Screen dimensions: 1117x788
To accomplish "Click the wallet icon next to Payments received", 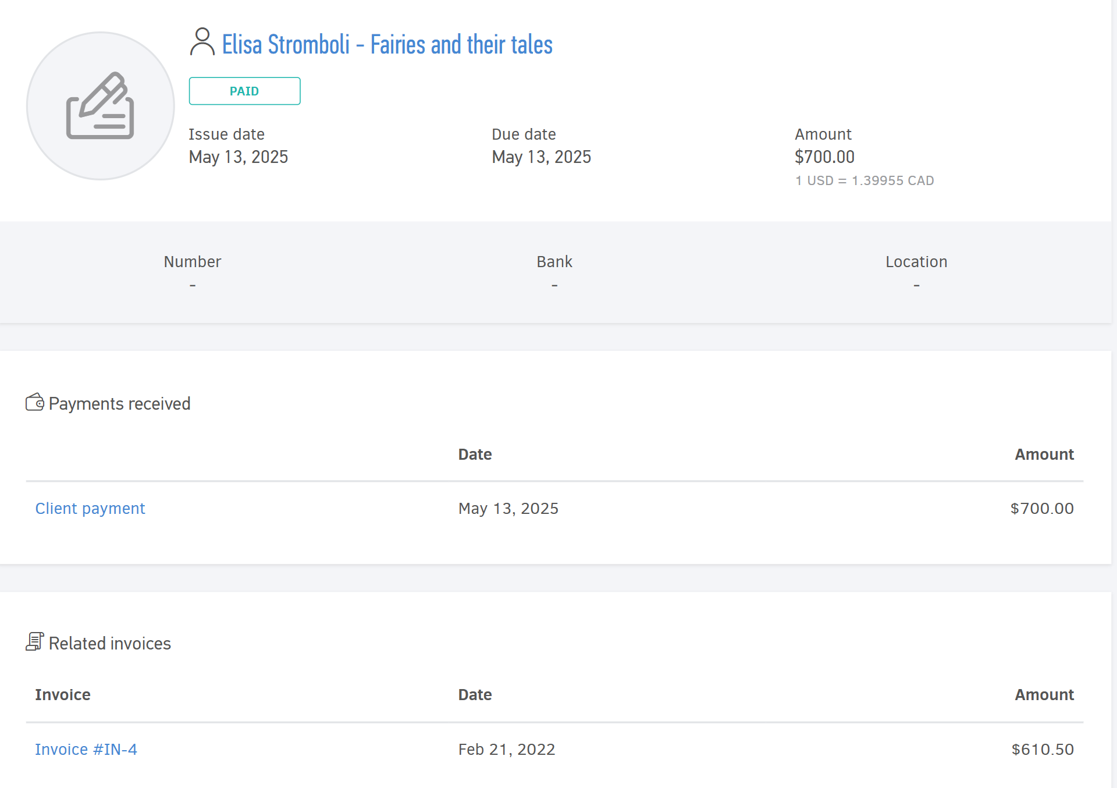I will [x=35, y=402].
